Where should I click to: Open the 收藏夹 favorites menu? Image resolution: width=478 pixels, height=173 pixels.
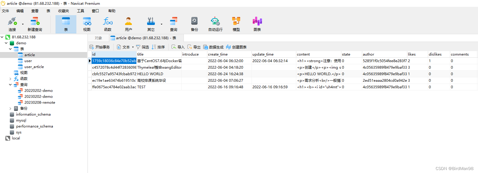point(64,11)
